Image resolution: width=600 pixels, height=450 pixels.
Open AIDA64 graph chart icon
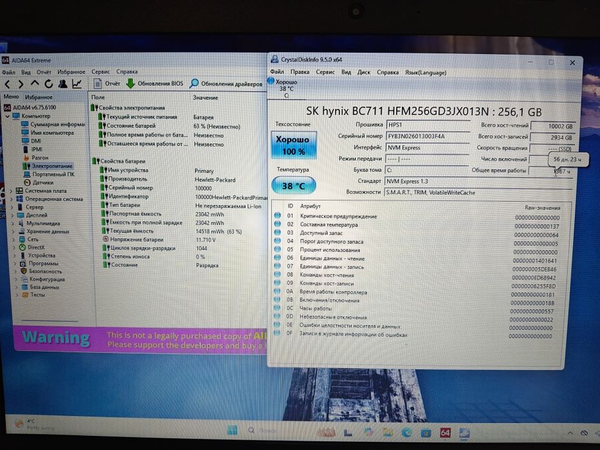77,84
